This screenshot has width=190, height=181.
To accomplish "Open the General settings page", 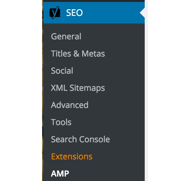I will 66,37.
